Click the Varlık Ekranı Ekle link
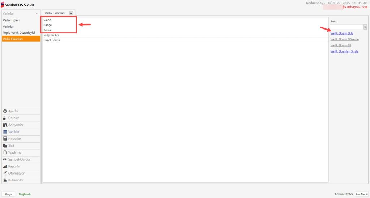Screen dimensions: 370x198 click(x=342, y=33)
